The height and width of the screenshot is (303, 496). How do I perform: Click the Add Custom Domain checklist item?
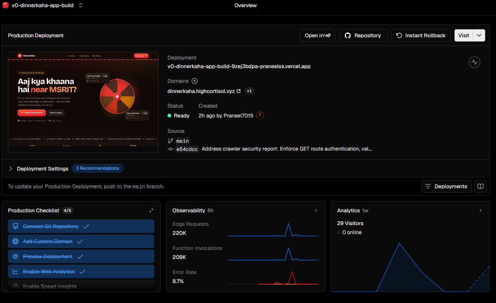coord(81,241)
